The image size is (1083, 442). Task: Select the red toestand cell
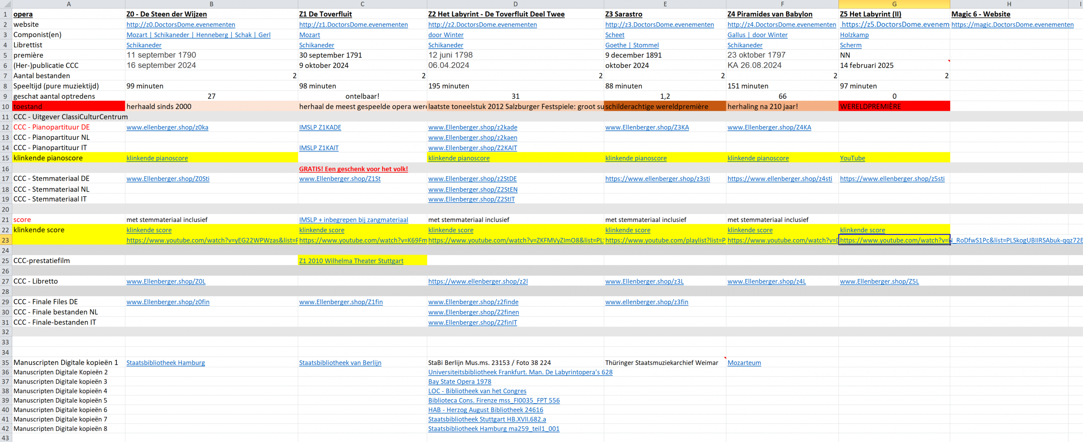click(69, 107)
